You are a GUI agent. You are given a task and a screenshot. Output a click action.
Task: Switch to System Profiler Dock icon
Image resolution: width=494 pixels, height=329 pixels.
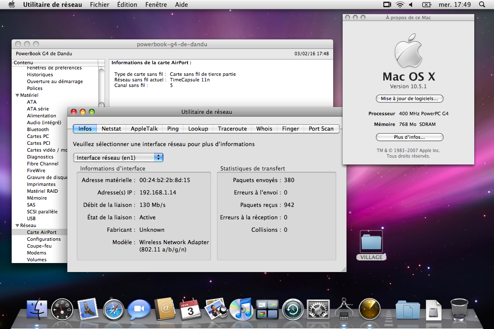point(344,309)
